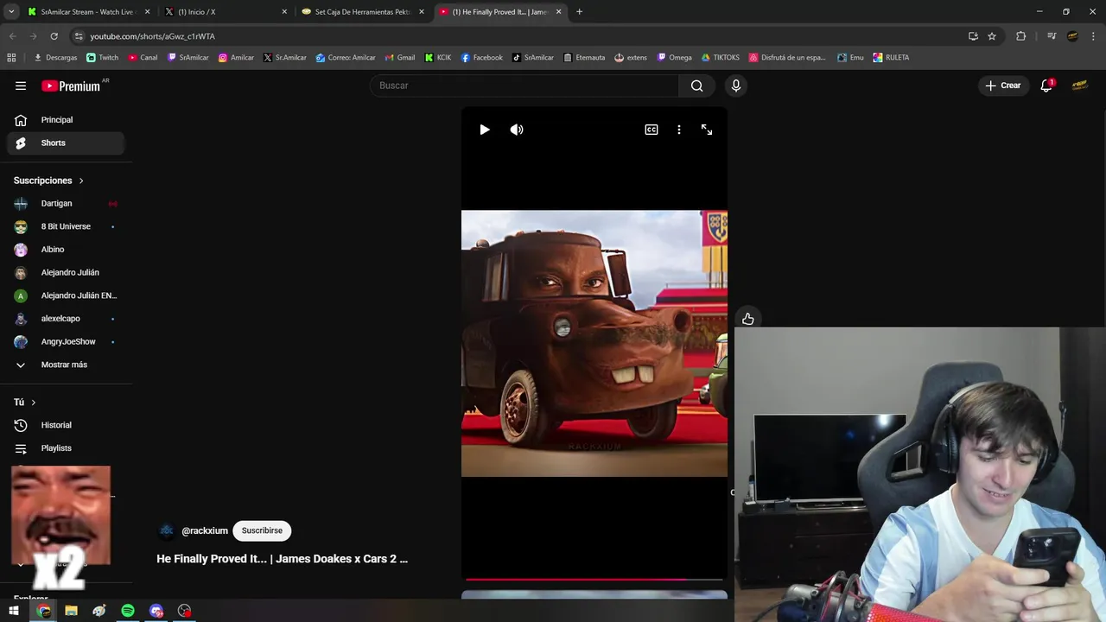Open Discord from the taskbar
This screenshot has width=1106, height=622.
[x=156, y=611]
